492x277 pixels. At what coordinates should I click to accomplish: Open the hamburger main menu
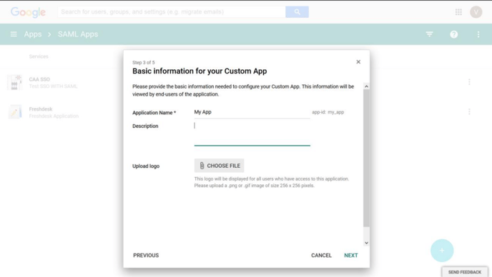point(14,34)
